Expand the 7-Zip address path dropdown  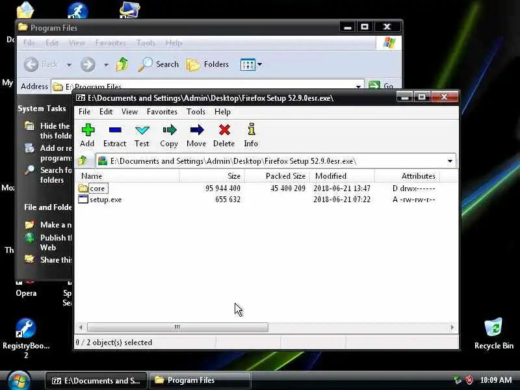[x=450, y=161]
